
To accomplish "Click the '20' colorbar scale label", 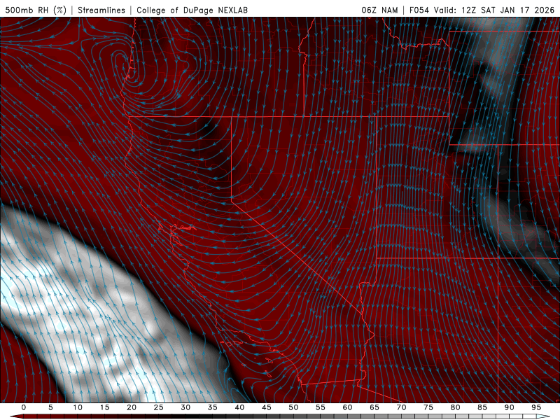I will pos(132,407).
